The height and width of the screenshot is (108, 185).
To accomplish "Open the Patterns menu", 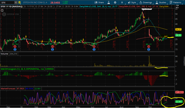I will point(175,3).
